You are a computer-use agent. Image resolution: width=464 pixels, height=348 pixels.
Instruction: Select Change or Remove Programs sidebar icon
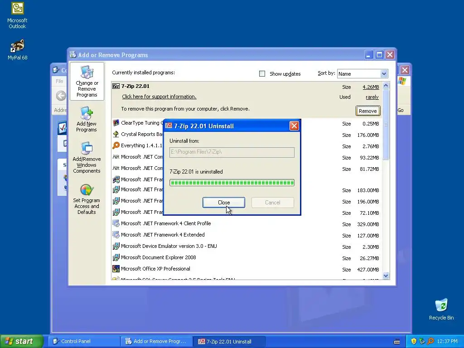point(87,82)
